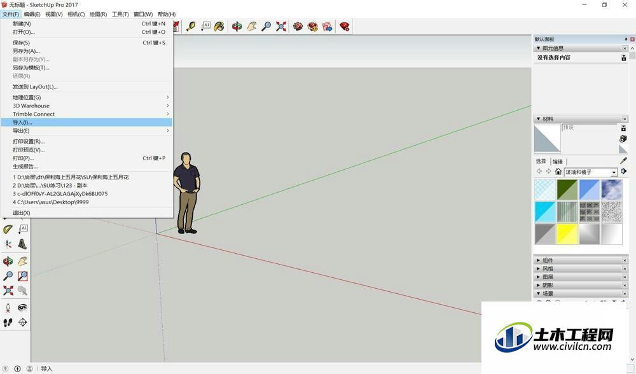Viewport: 636px width, 374px height.
Task: Pick the dark green glass material swatch
Action: (567, 190)
